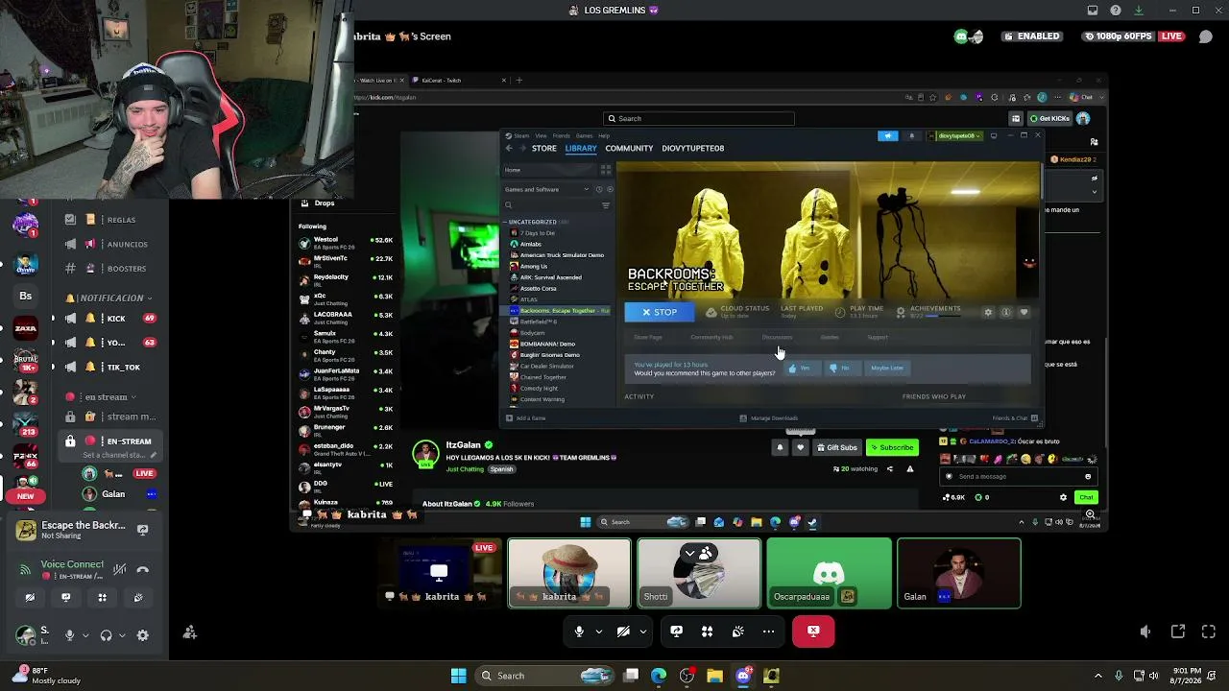Favorite the game with the Steam heart icon
This screenshot has height=691, width=1229.
pyautogui.click(x=1024, y=312)
